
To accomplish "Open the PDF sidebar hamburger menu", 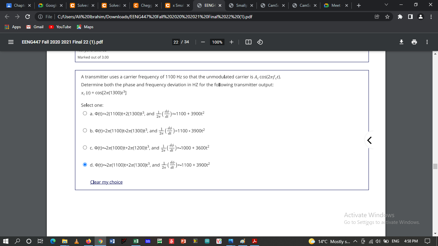I will point(11,42).
